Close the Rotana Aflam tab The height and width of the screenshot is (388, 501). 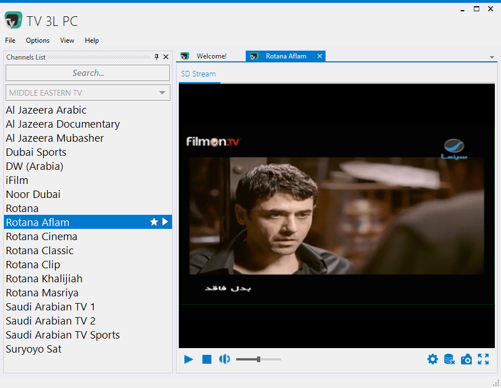point(319,56)
